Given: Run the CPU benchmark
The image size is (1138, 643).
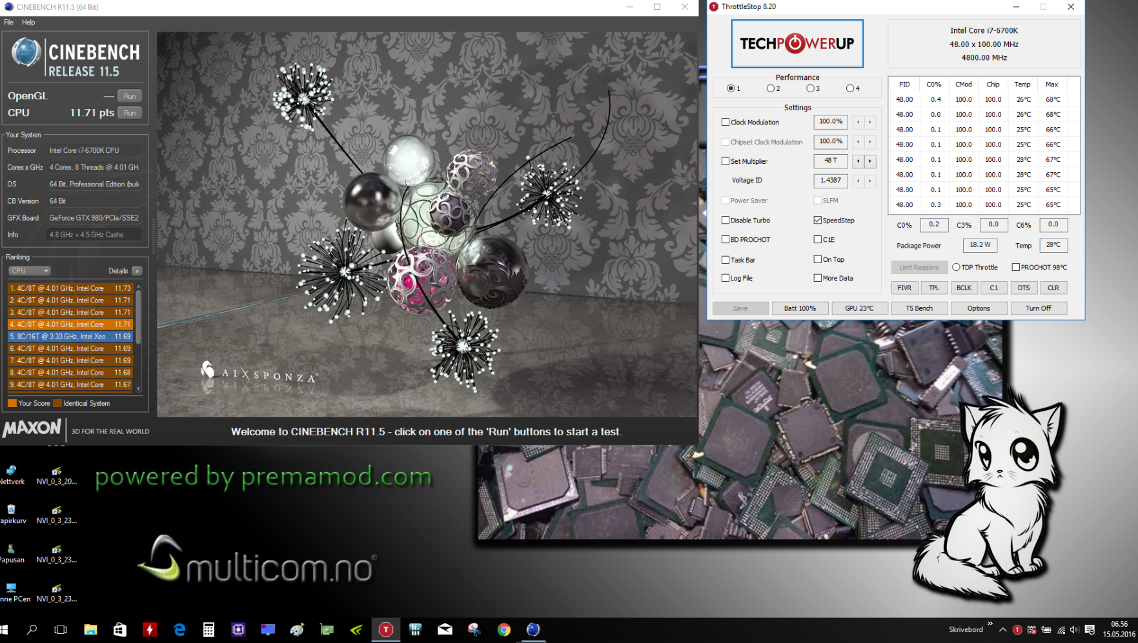Looking at the screenshot, I should pyautogui.click(x=130, y=113).
